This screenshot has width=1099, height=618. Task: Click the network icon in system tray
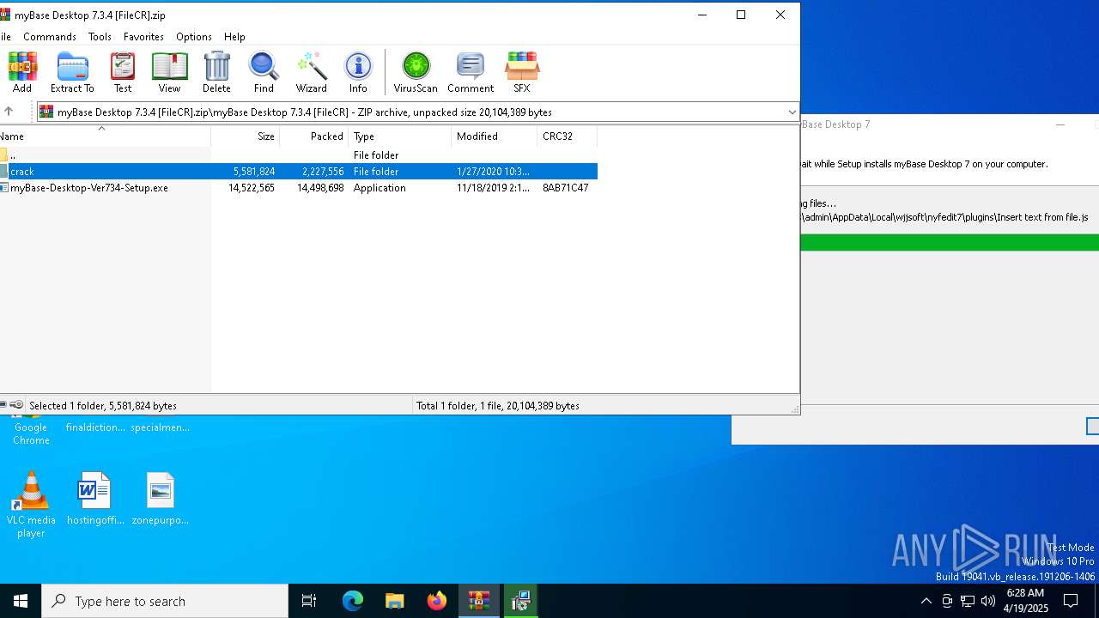coord(968,601)
